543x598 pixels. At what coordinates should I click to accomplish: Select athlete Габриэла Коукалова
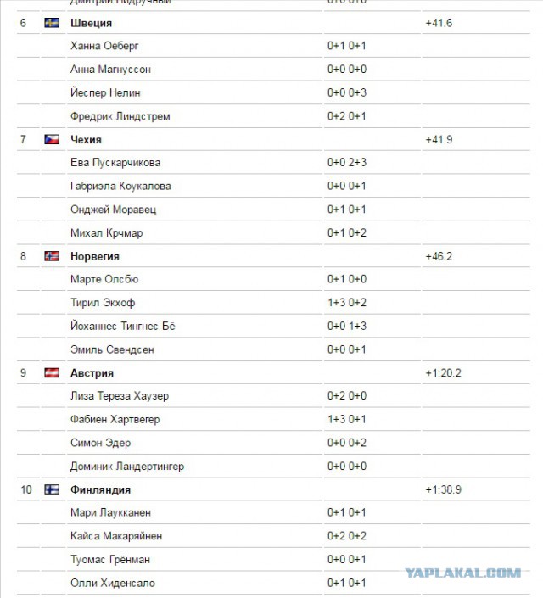[x=120, y=186]
